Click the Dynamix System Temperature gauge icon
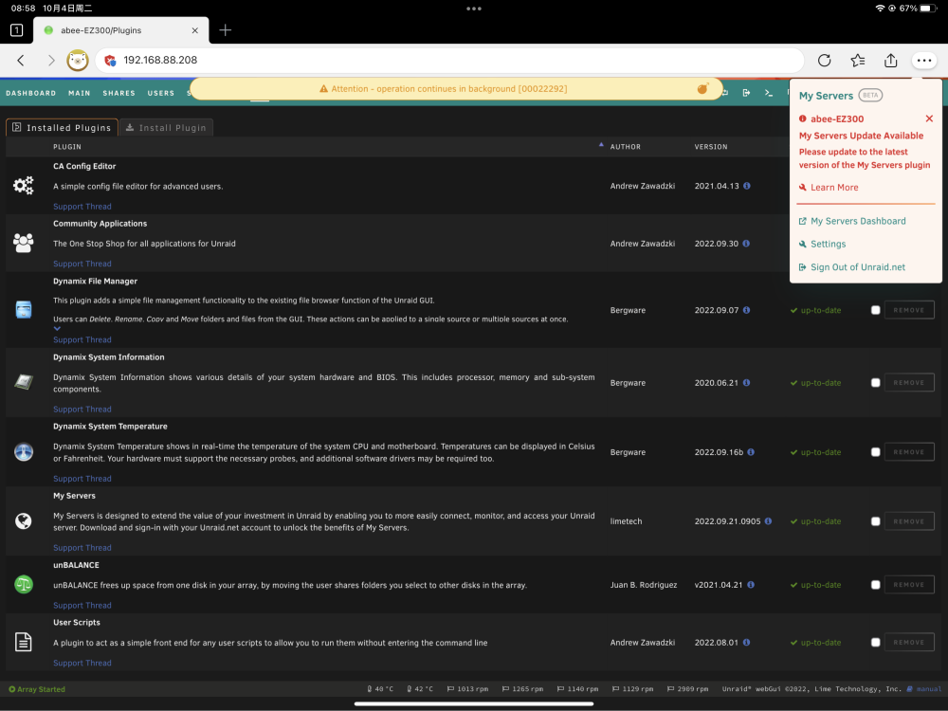The height and width of the screenshot is (711, 948). click(24, 451)
